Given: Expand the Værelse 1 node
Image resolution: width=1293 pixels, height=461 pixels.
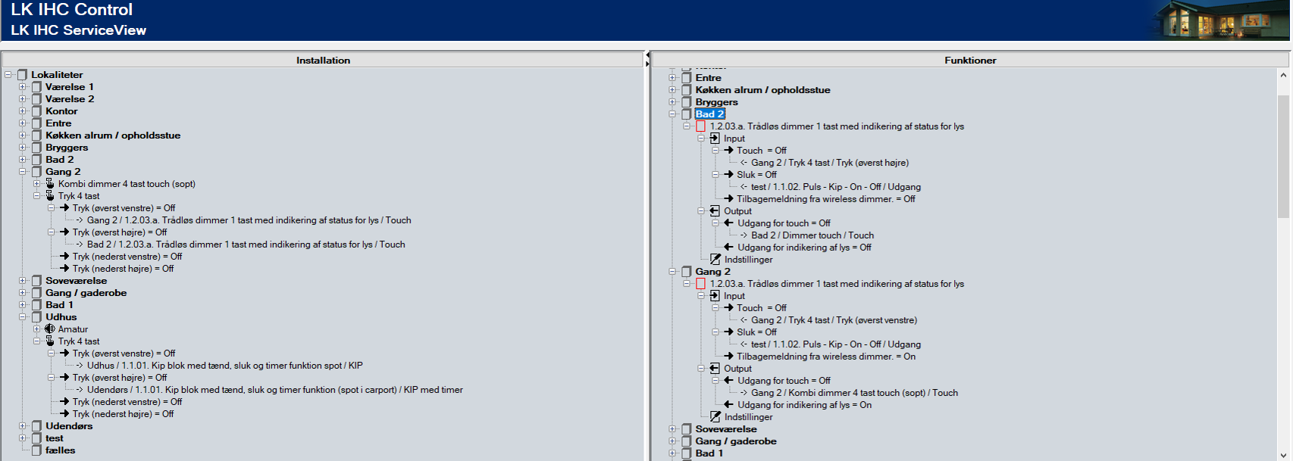Looking at the screenshot, I should (23, 87).
